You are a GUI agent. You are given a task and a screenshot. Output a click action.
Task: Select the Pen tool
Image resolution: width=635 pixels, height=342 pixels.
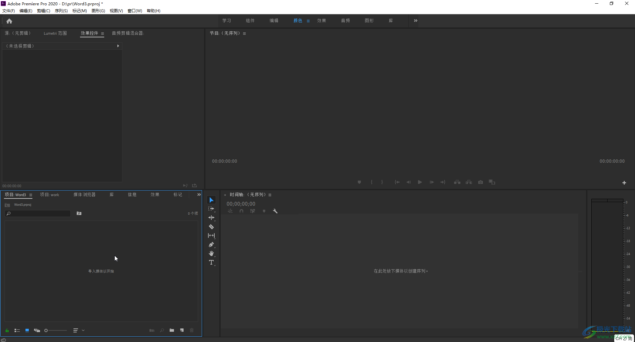coord(211,245)
